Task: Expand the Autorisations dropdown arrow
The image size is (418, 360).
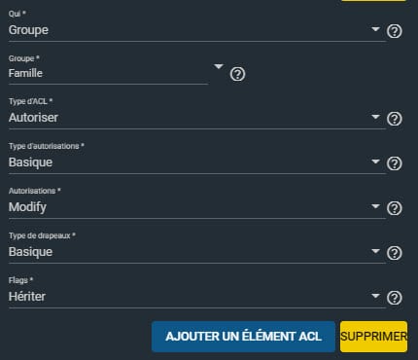Action: point(375,206)
